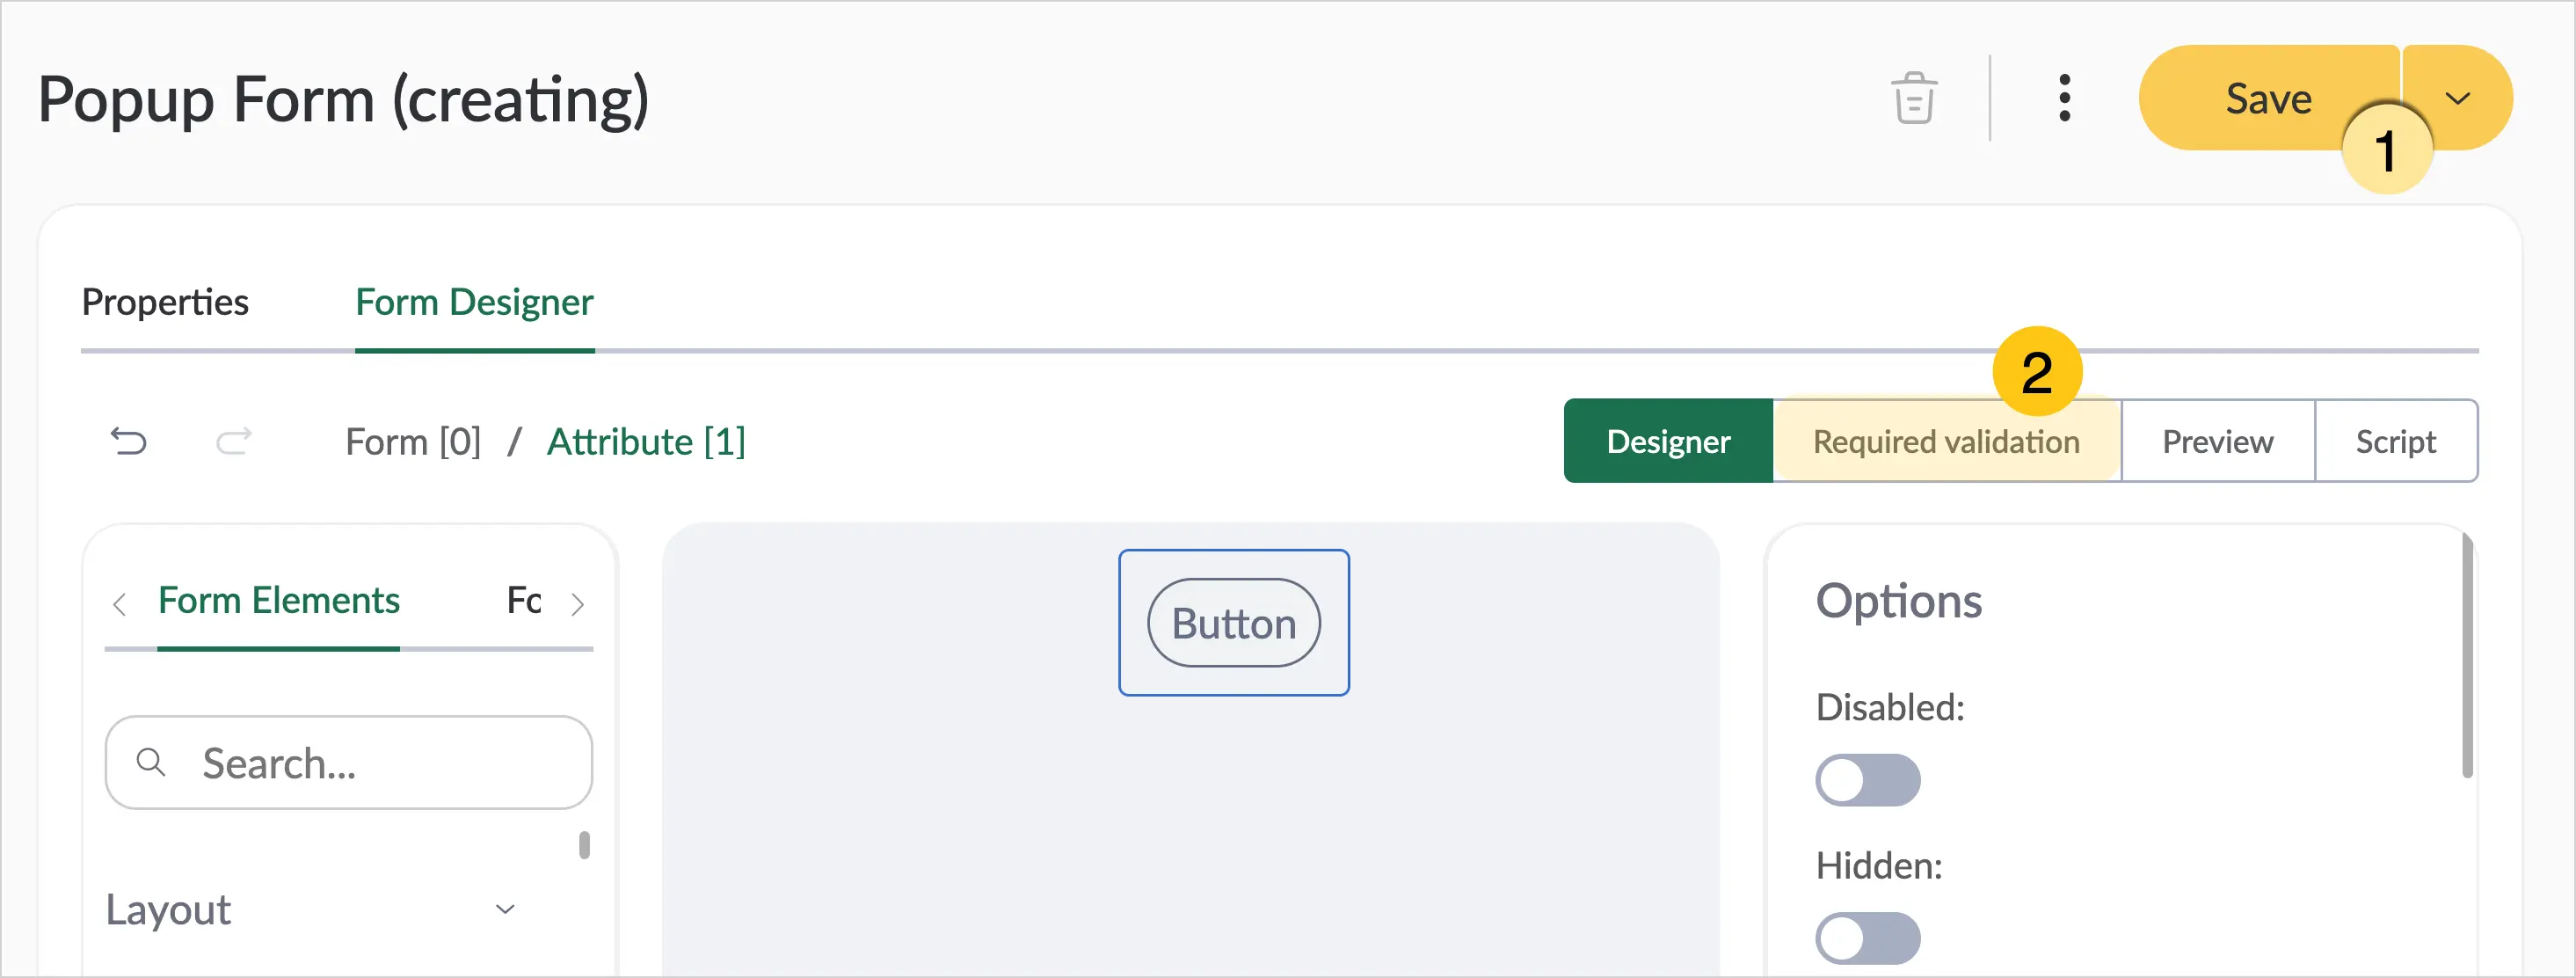Click the undo arrow icon
This screenshot has height=978, width=2576.
point(128,441)
